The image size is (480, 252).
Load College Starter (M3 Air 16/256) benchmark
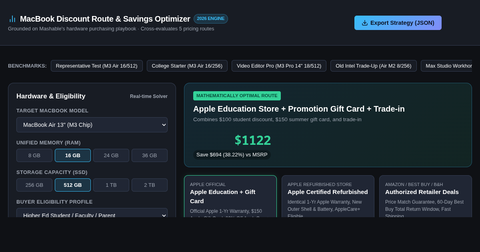(x=187, y=66)
